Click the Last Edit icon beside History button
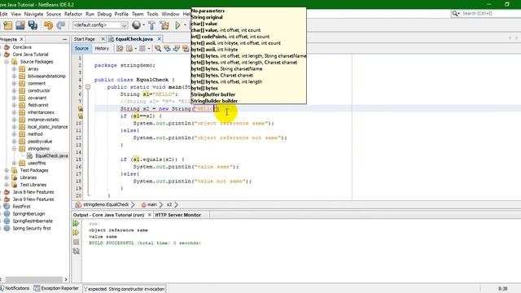The image size is (521, 293). point(120,49)
